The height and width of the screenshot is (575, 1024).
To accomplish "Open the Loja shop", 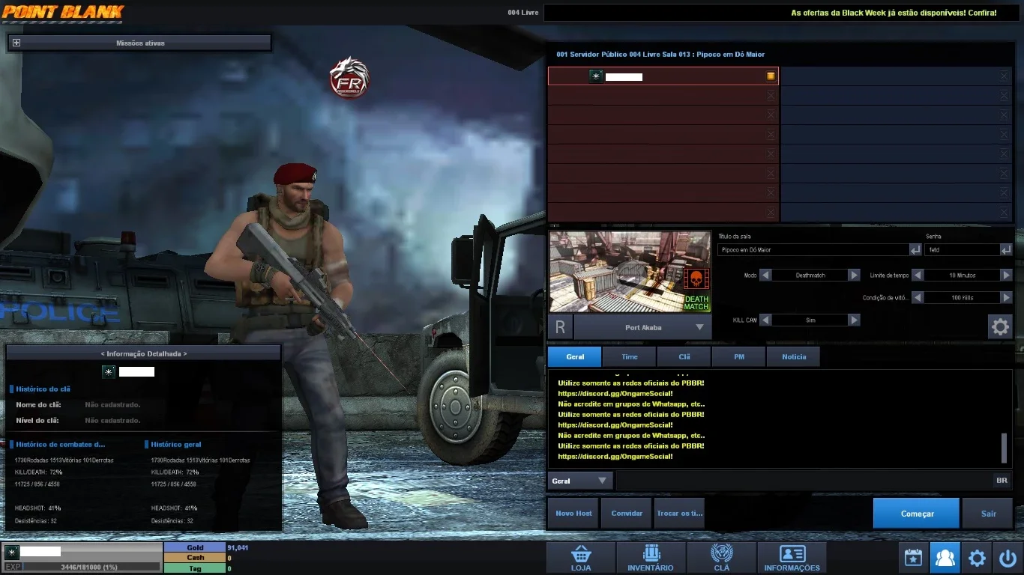I will click(x=580, y=558).
